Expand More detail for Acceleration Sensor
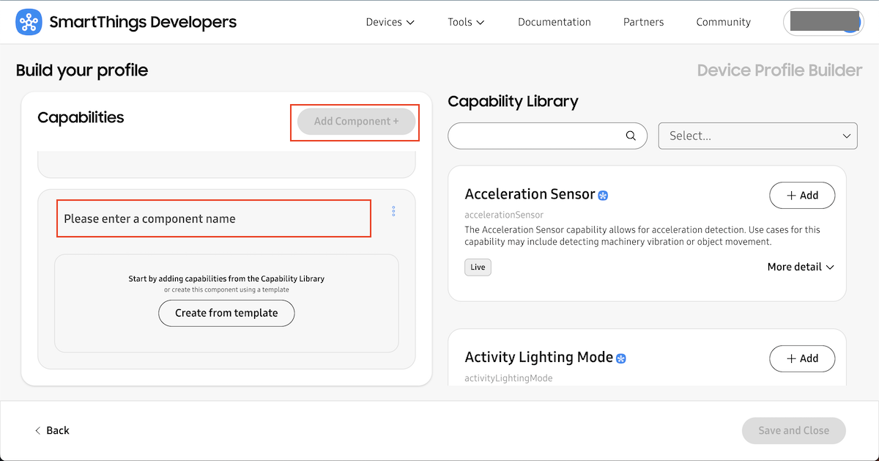This screenshot has height=461, width=879. [801, 267]
